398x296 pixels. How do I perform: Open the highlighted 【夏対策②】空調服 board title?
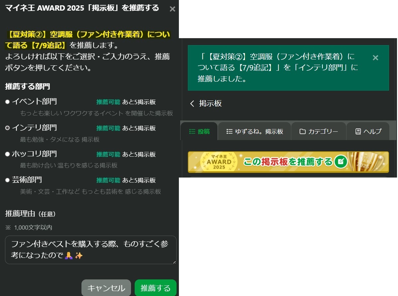click(88, 39)
